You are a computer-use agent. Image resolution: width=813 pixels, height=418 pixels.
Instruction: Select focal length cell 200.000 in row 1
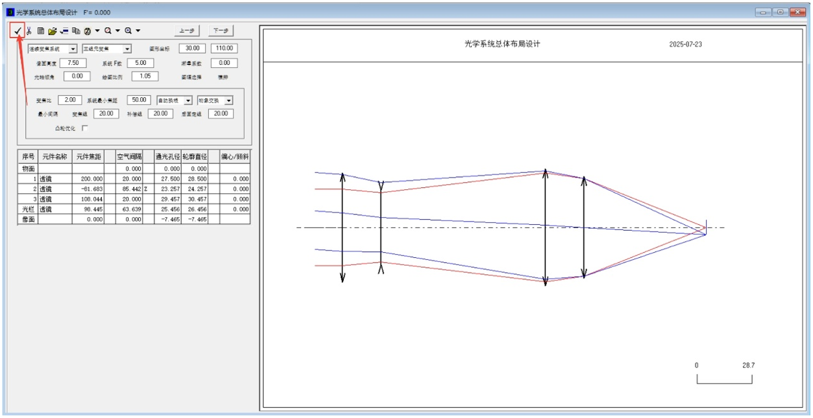click(89, 178)
